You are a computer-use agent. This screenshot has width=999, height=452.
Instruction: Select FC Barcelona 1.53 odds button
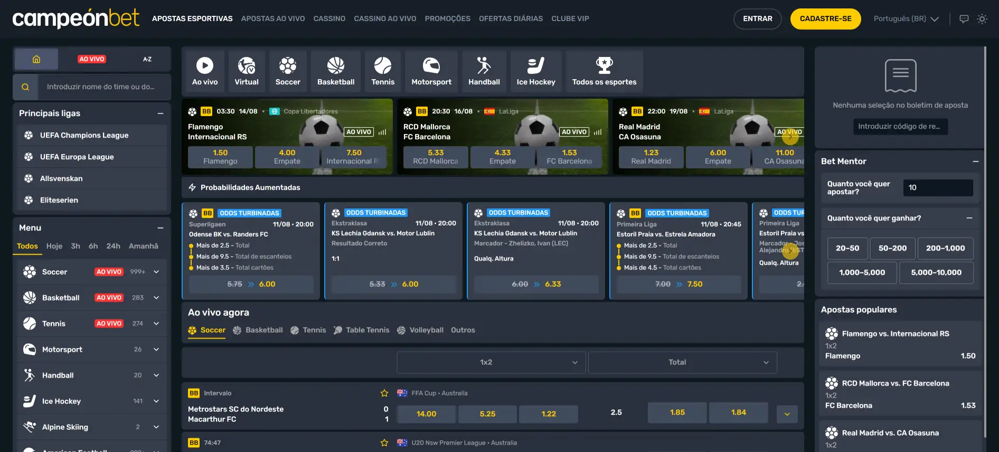569,157
